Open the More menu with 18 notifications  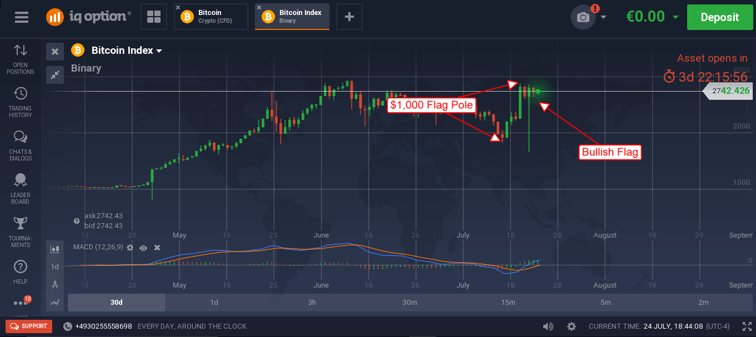pyautogui.click(x=21, y=303)
